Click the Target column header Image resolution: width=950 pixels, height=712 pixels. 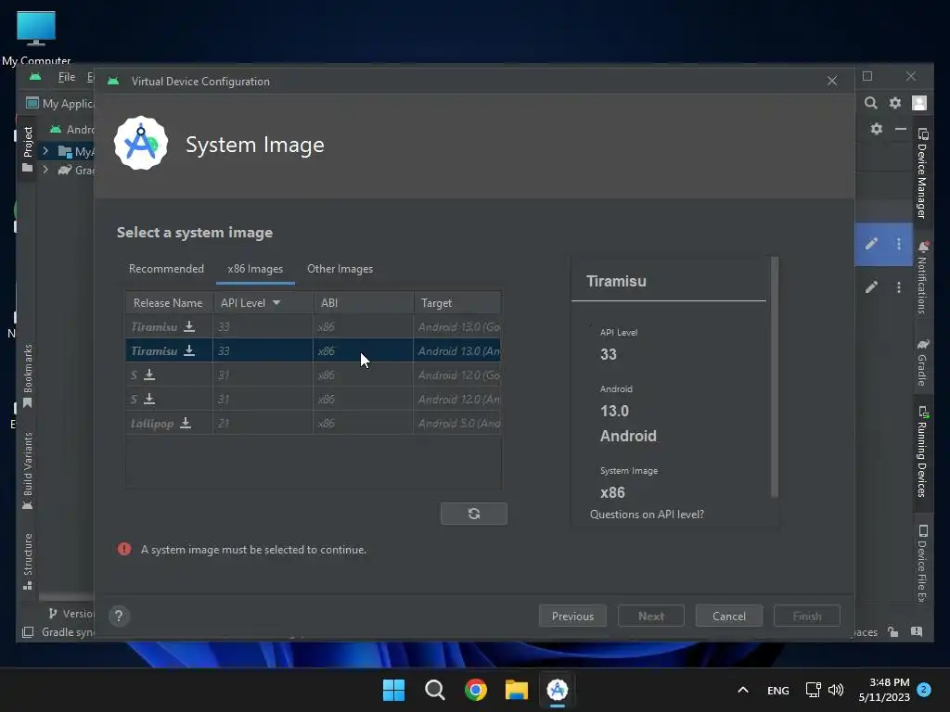coord(457,303)
